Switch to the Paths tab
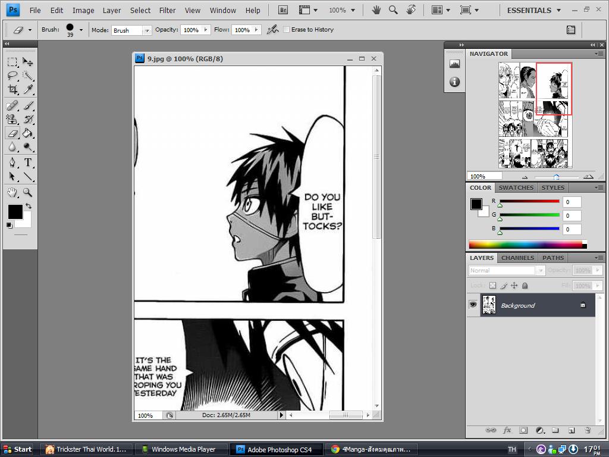The width and height of the screenshot is (609, 457). [x=553, y=258]
